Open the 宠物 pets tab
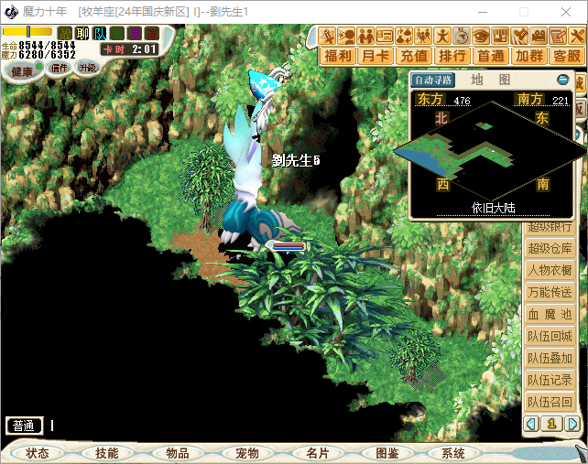Screen dimensions: 588x464 click(247, 453)
